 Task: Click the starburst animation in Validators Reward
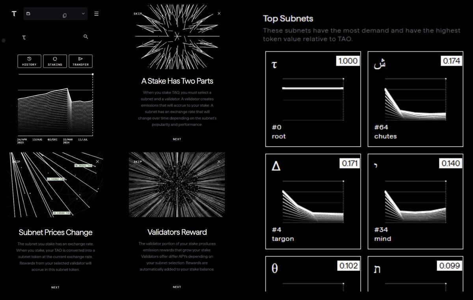pyautogui.click(x=177, y=184)
